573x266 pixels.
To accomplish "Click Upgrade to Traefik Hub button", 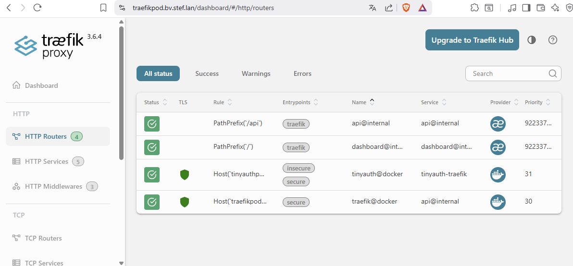I will coord(472,40).
